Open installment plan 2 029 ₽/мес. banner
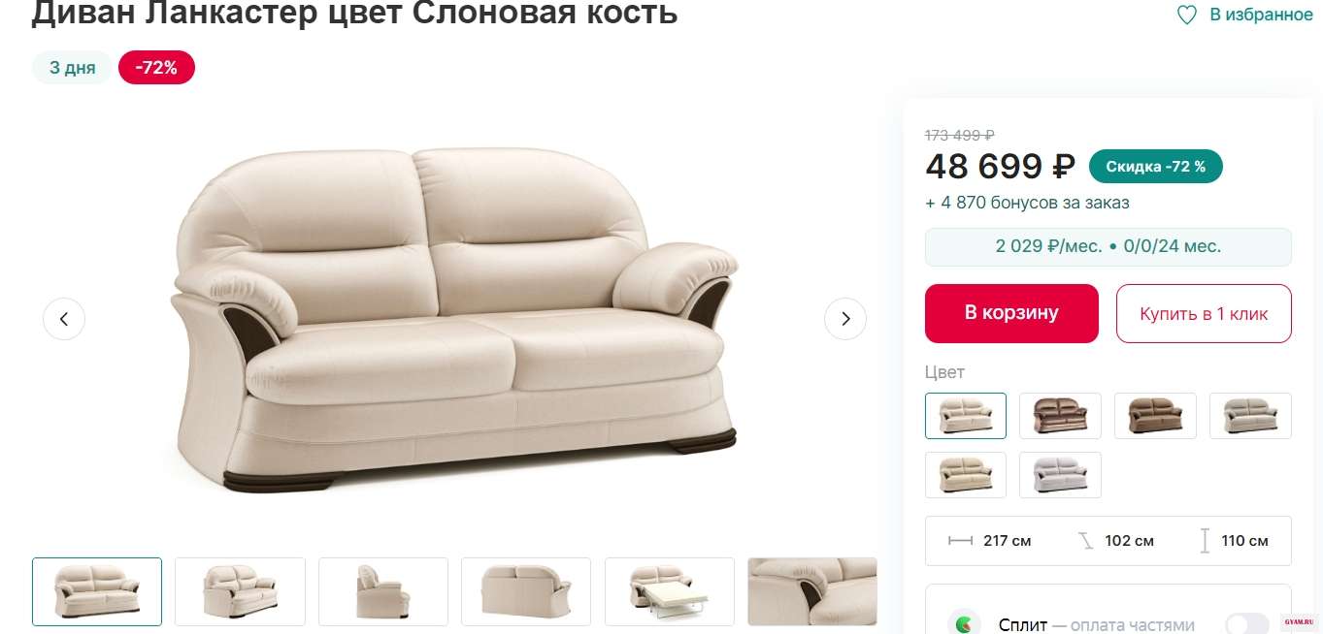The height and width of the screenshot is (634, 1323). (x=1108, y=246)
